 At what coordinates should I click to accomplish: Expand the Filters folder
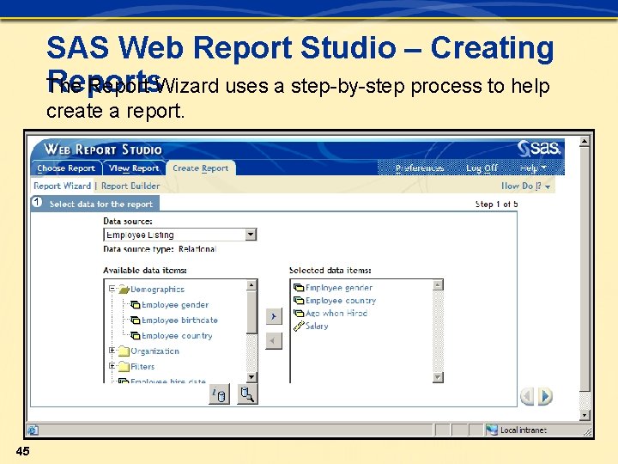112,366
